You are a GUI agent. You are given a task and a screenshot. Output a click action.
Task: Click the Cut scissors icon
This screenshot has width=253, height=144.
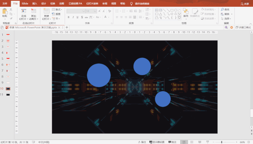[11, 9]
